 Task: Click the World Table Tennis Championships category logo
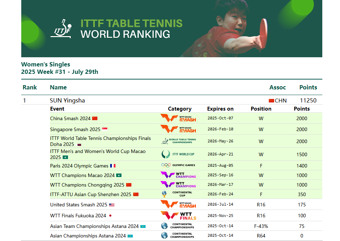click(178, 141)
